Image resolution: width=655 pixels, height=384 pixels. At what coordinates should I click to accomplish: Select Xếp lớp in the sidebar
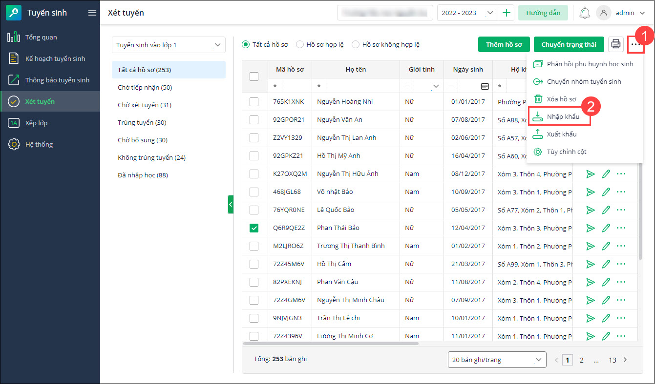pyautogui.click(x=37, y=123)
